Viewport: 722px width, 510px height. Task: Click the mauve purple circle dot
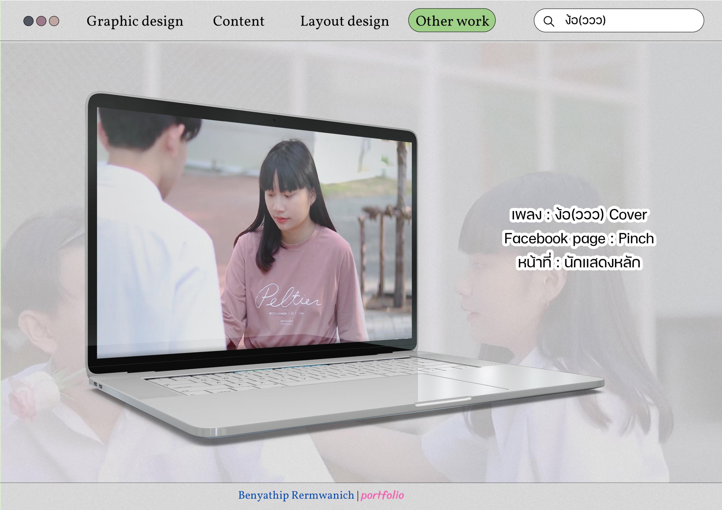41,21
